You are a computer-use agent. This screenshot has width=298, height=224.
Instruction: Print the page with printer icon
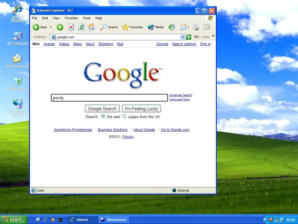196,27
